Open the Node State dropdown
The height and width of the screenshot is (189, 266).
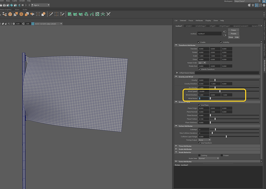tap(209, 158)
